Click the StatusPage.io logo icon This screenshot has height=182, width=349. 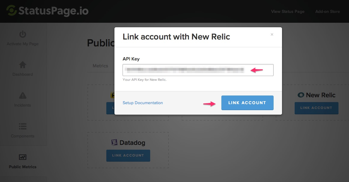point(11,11)
